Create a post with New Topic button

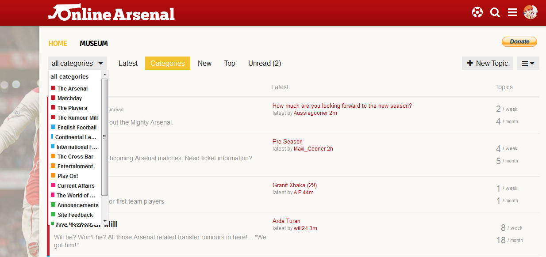pyautogui.click(x=488, y=63)
